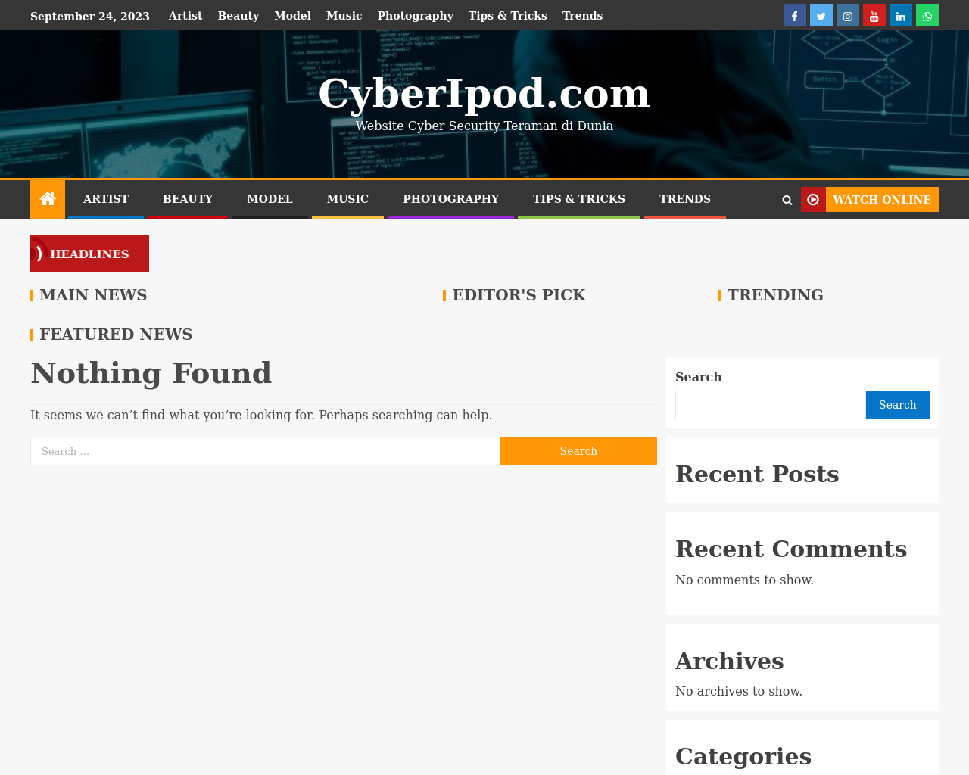Open the search magnifier in nav bar

click(x=787, y=200)
